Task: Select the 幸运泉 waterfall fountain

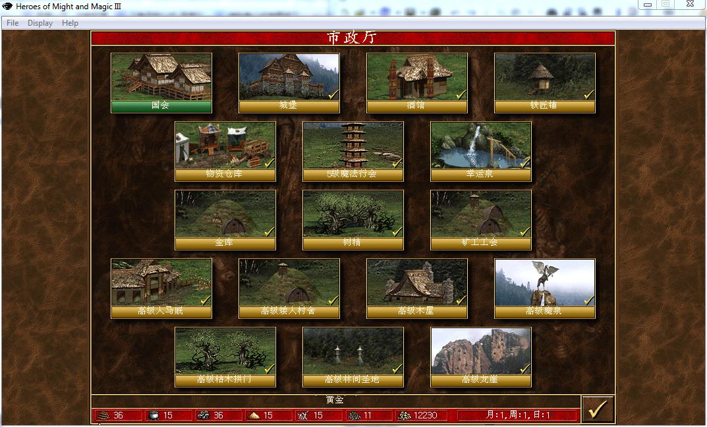Action: coord(480,146)
